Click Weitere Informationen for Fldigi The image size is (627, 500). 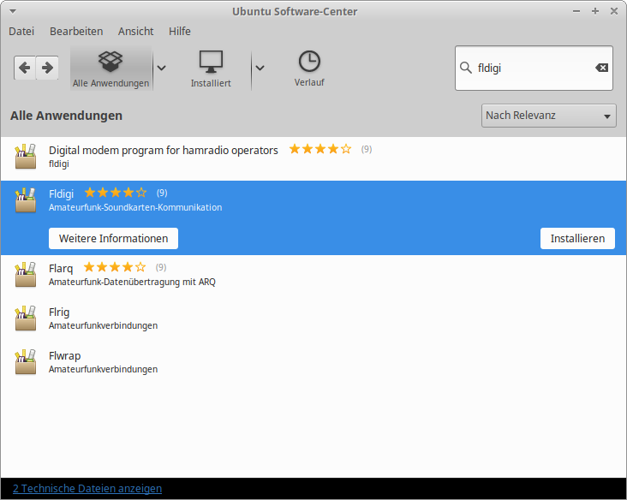tap(114, 239)
